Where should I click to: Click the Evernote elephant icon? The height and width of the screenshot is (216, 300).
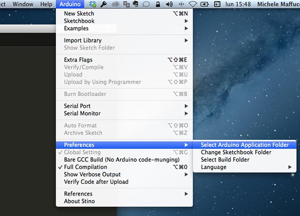coord(135,4)
